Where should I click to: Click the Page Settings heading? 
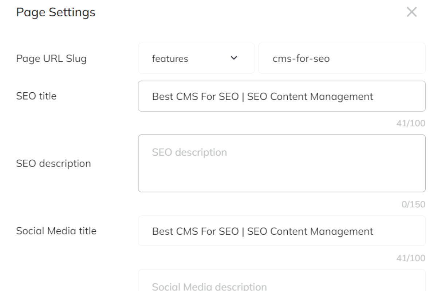[x=56, y=13]
